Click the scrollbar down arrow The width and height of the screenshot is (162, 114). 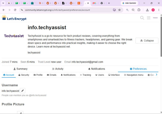pyautogui.click(x=161, y=112)
